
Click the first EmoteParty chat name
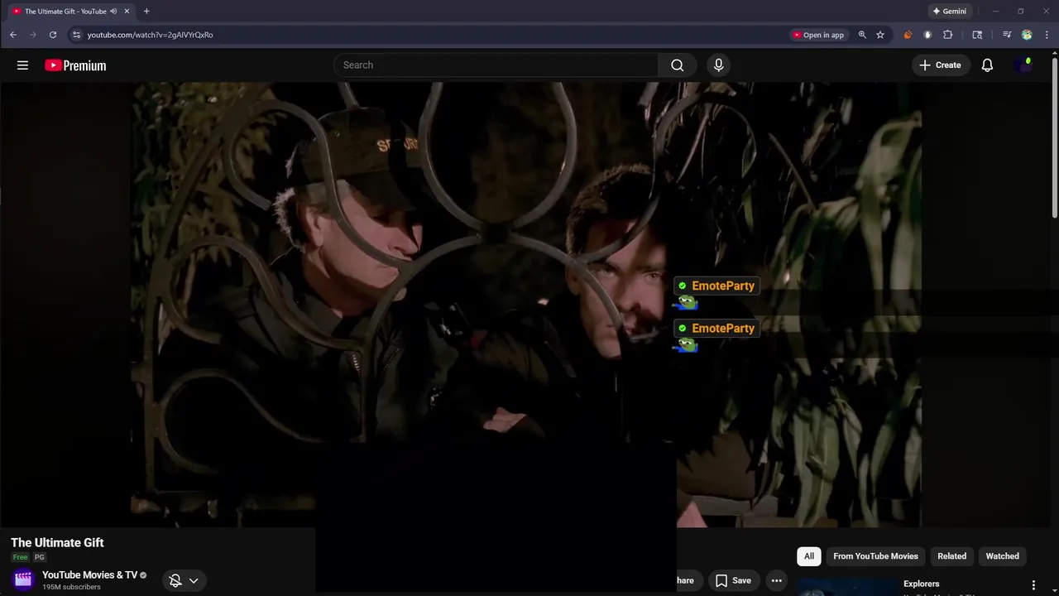coord(723,286)
